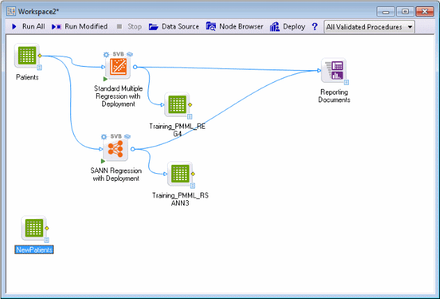440x299 pixels.
Task: Click the blue question mark help icon
Action: (x=315, y=26)
